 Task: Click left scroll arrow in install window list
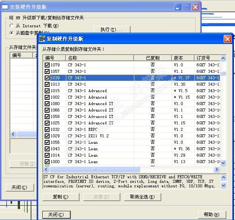click(13, 134)
